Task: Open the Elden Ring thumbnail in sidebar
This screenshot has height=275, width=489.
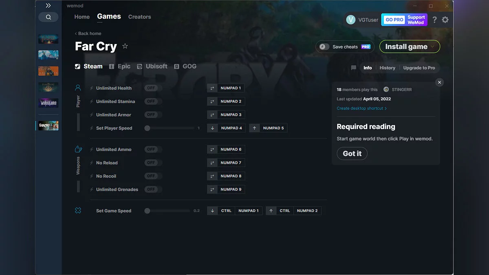Action: click(x=48, y=87)
